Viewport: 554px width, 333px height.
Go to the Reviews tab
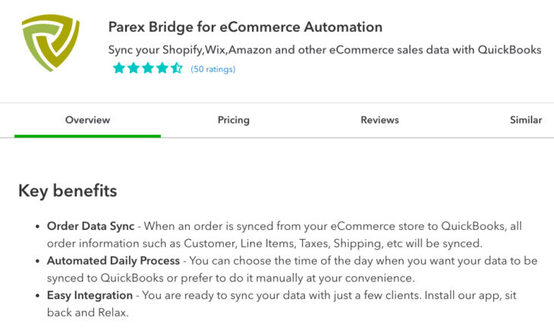click(379, 120)
